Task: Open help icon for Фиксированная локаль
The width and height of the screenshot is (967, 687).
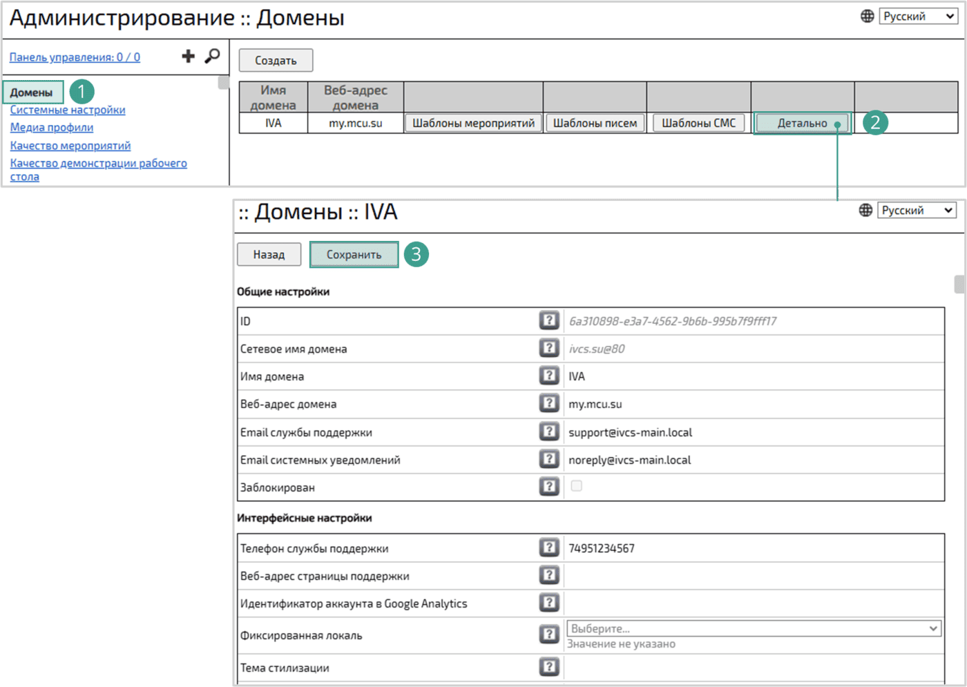Action: [548, 634]
